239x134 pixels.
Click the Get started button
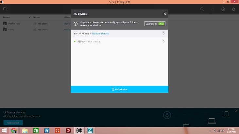click(13, 123)
